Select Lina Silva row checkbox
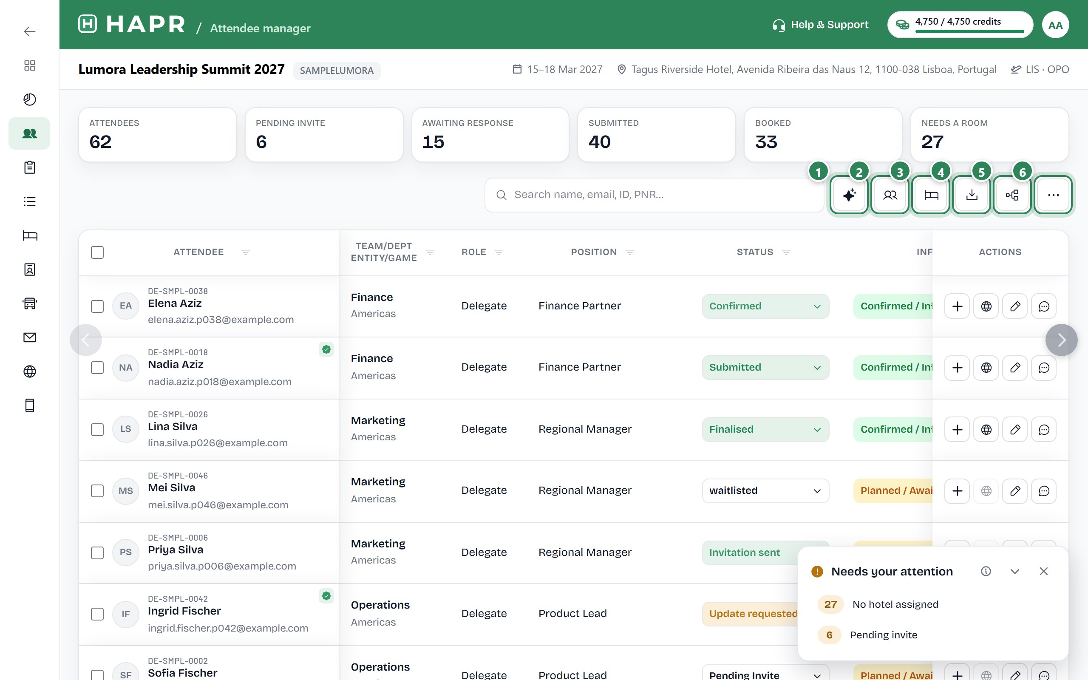 point(97,430)
